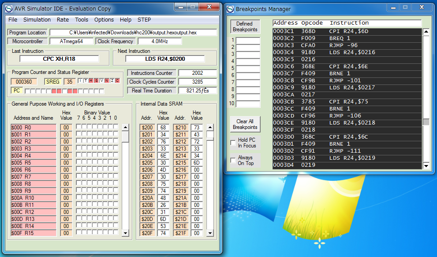
Task: Click the STEP menu item
Action: [x=144, y=20]
